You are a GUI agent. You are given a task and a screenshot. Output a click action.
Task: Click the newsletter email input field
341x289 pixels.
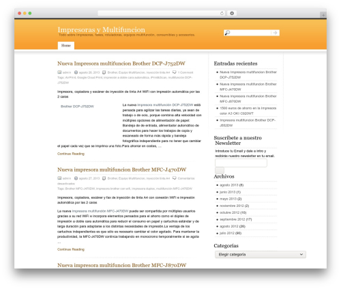point(241,163)
